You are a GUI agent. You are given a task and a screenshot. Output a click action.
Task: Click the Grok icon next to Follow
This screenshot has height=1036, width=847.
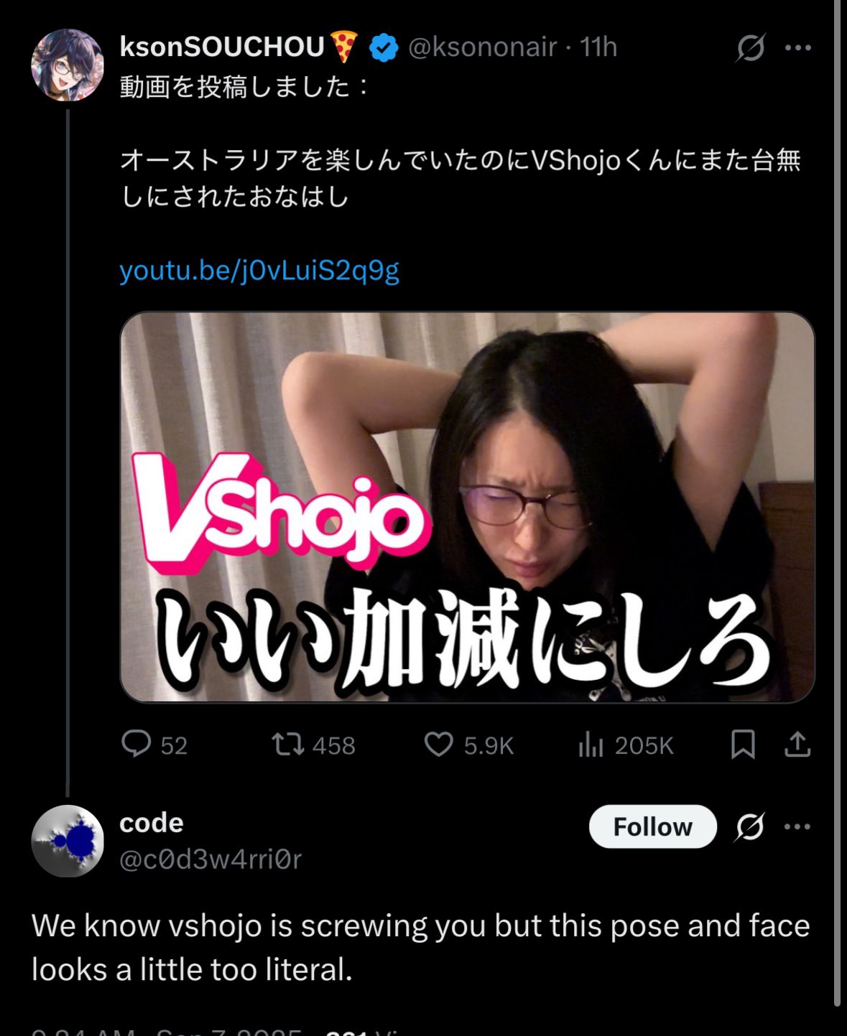750,826
